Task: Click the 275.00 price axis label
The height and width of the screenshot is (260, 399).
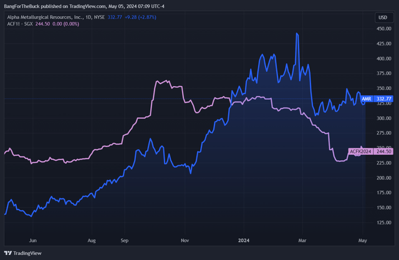Action: [x=384, y=133]
